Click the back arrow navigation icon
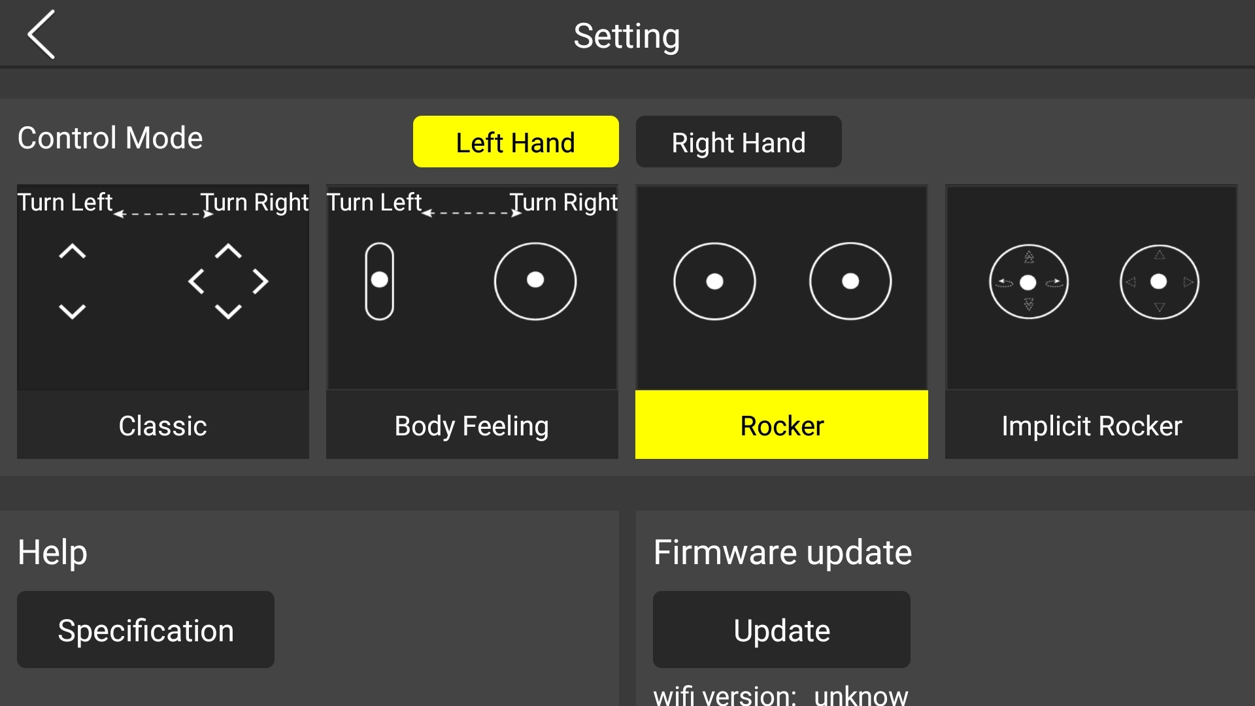This screenshot has height=706, width=1255. (x=41, y=35)
